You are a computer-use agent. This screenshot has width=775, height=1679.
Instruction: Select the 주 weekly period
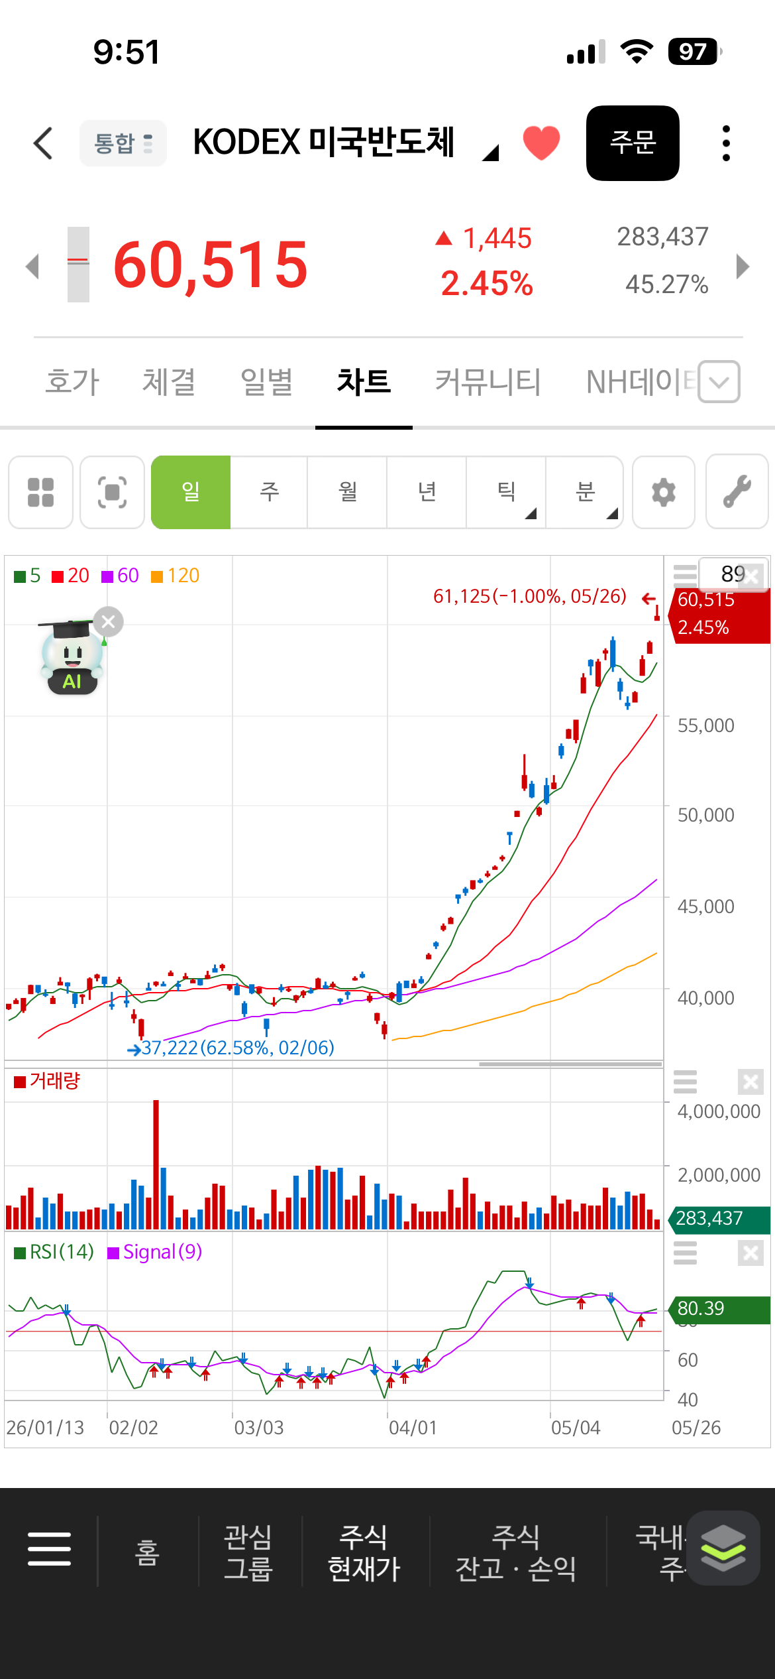click(x=269, y=492)
